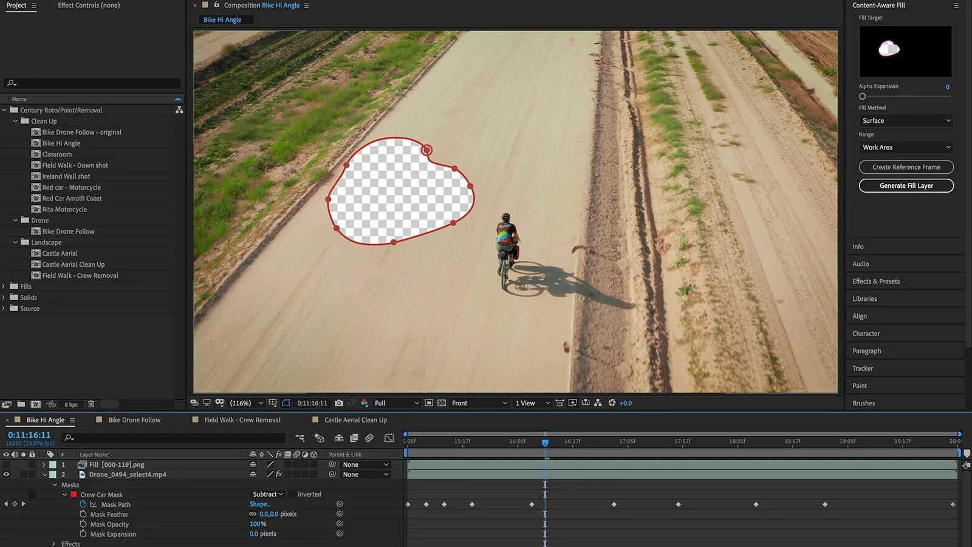The width and height of the screenshot is (972, 547).
Task: Open the composition flowchart icon
Action: [x=598, y=403]
